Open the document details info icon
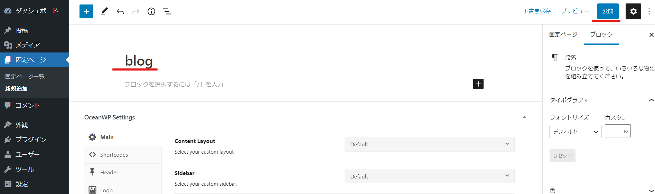Screen dimensions: 655x194 151,11
